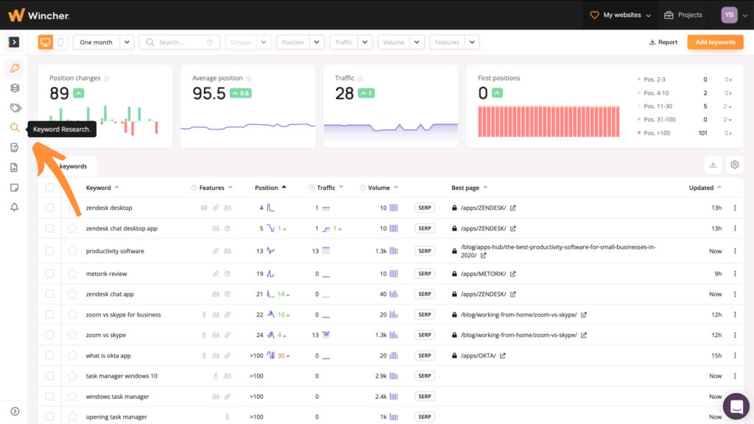754x424 pixels.
Task: Open external link for /apps/METORIK/
Action: point(513,274)
